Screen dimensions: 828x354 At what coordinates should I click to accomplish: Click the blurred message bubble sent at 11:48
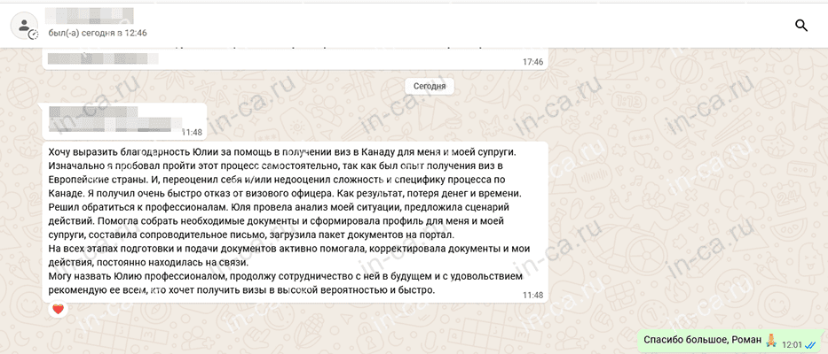point(124,120)
